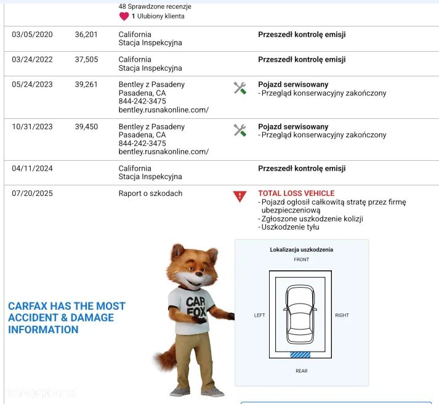Open bentley.rusnakonline.com link in the 10/31/2023 row
Image resolution: width=439 pixels, height=404 pixels.
(164, 151)
